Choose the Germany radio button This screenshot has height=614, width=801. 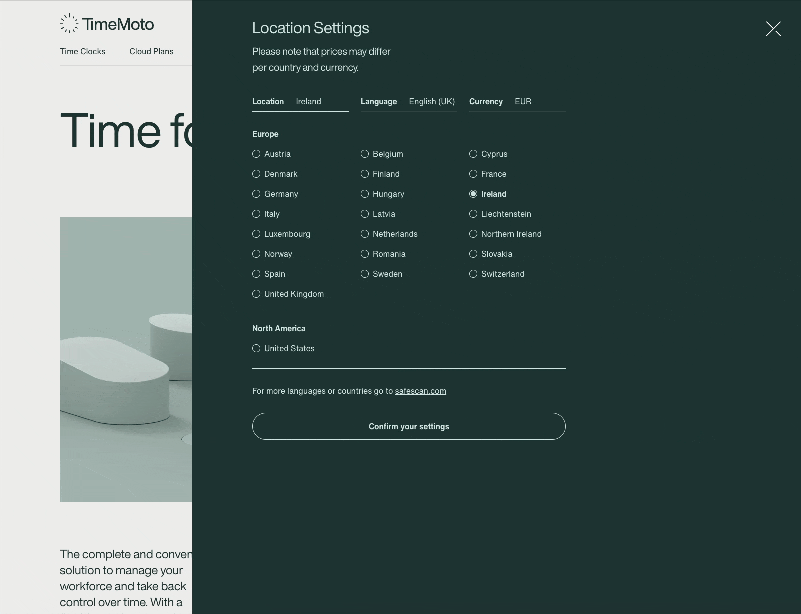[x=257, y=194]
